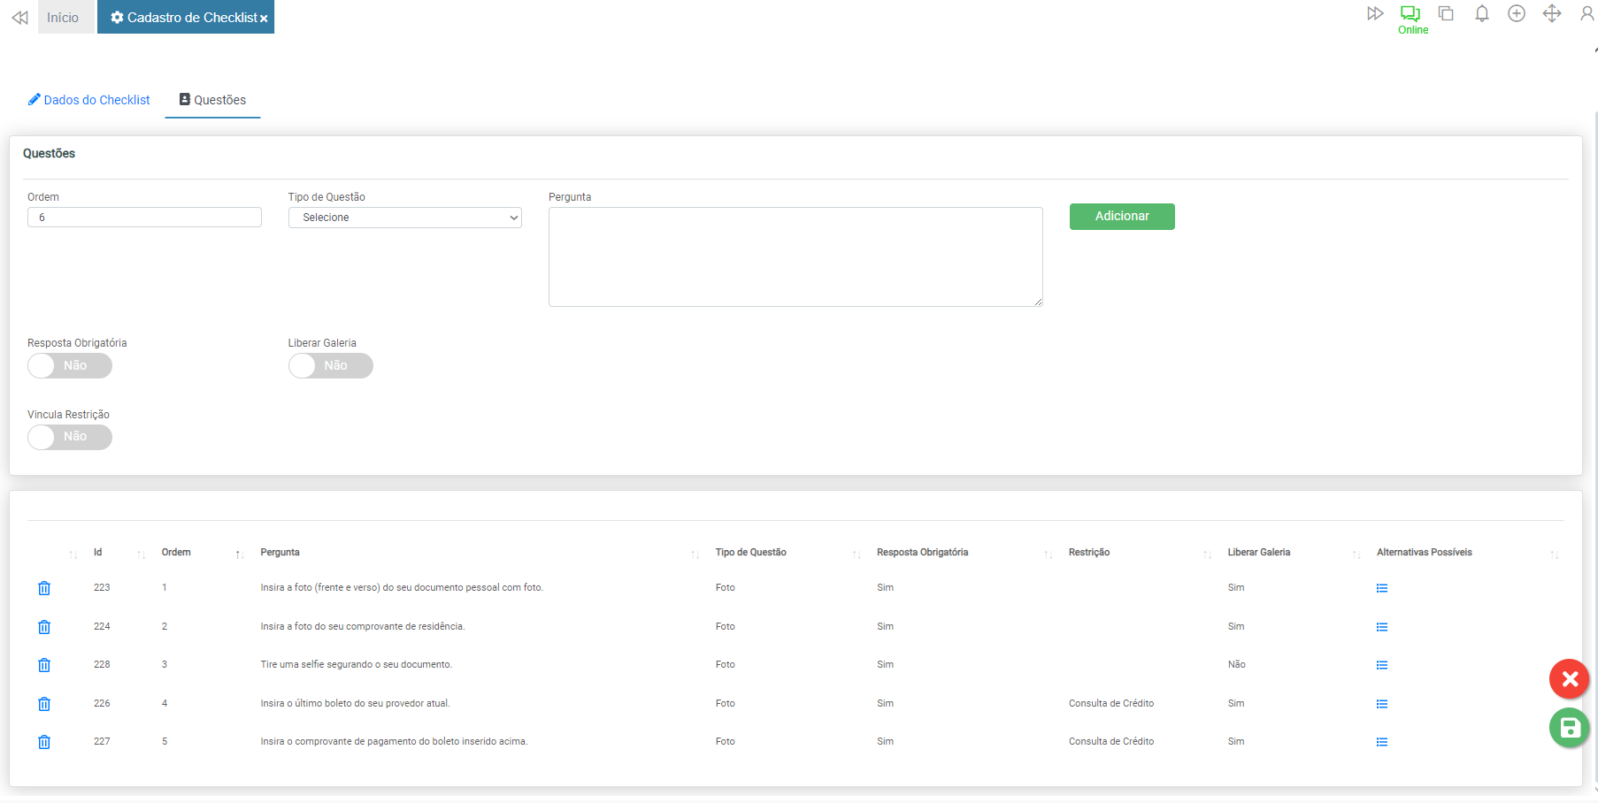Turn on the Vincula Restrição switch
Viewport: 1598px width, 803px height.
pyautogui.click(x=70, y=437)
